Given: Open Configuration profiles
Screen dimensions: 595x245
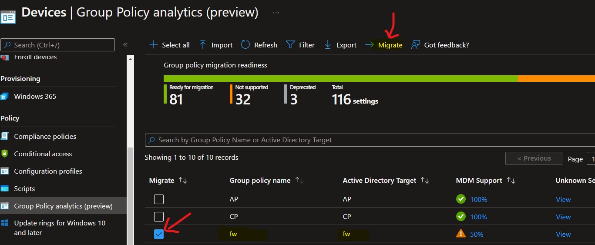Looking at the screenshot, I should (x=48, y=171).
